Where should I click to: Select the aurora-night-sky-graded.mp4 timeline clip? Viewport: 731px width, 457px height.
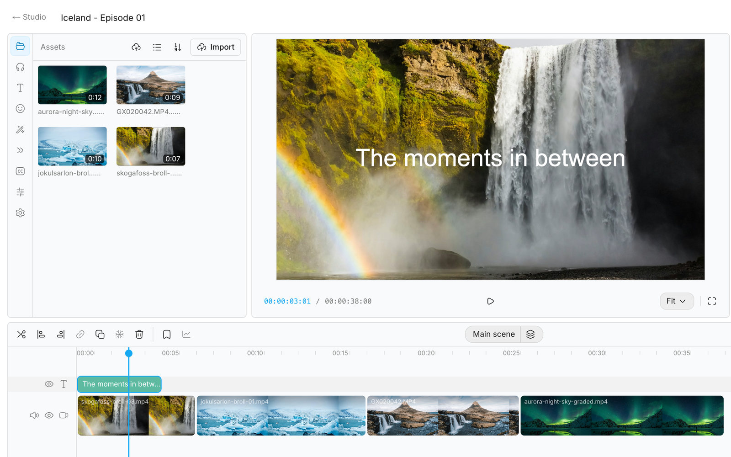622,415
